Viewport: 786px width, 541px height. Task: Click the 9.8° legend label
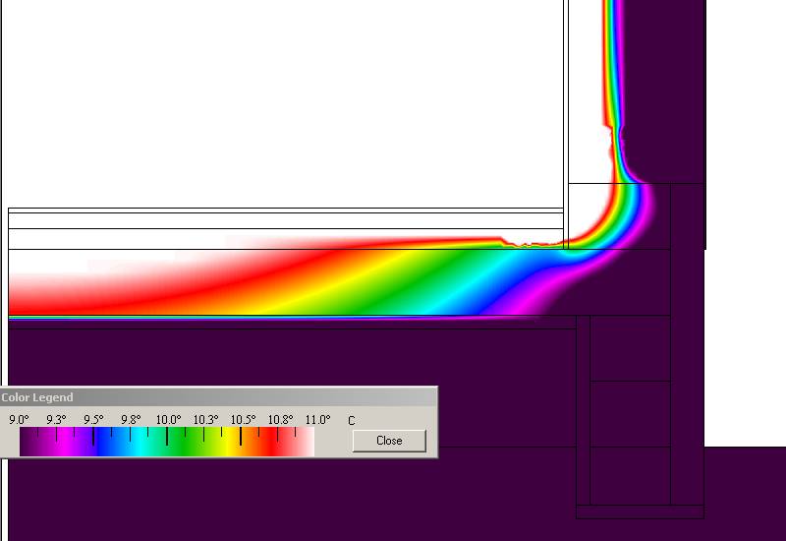(x=131, y=420)
